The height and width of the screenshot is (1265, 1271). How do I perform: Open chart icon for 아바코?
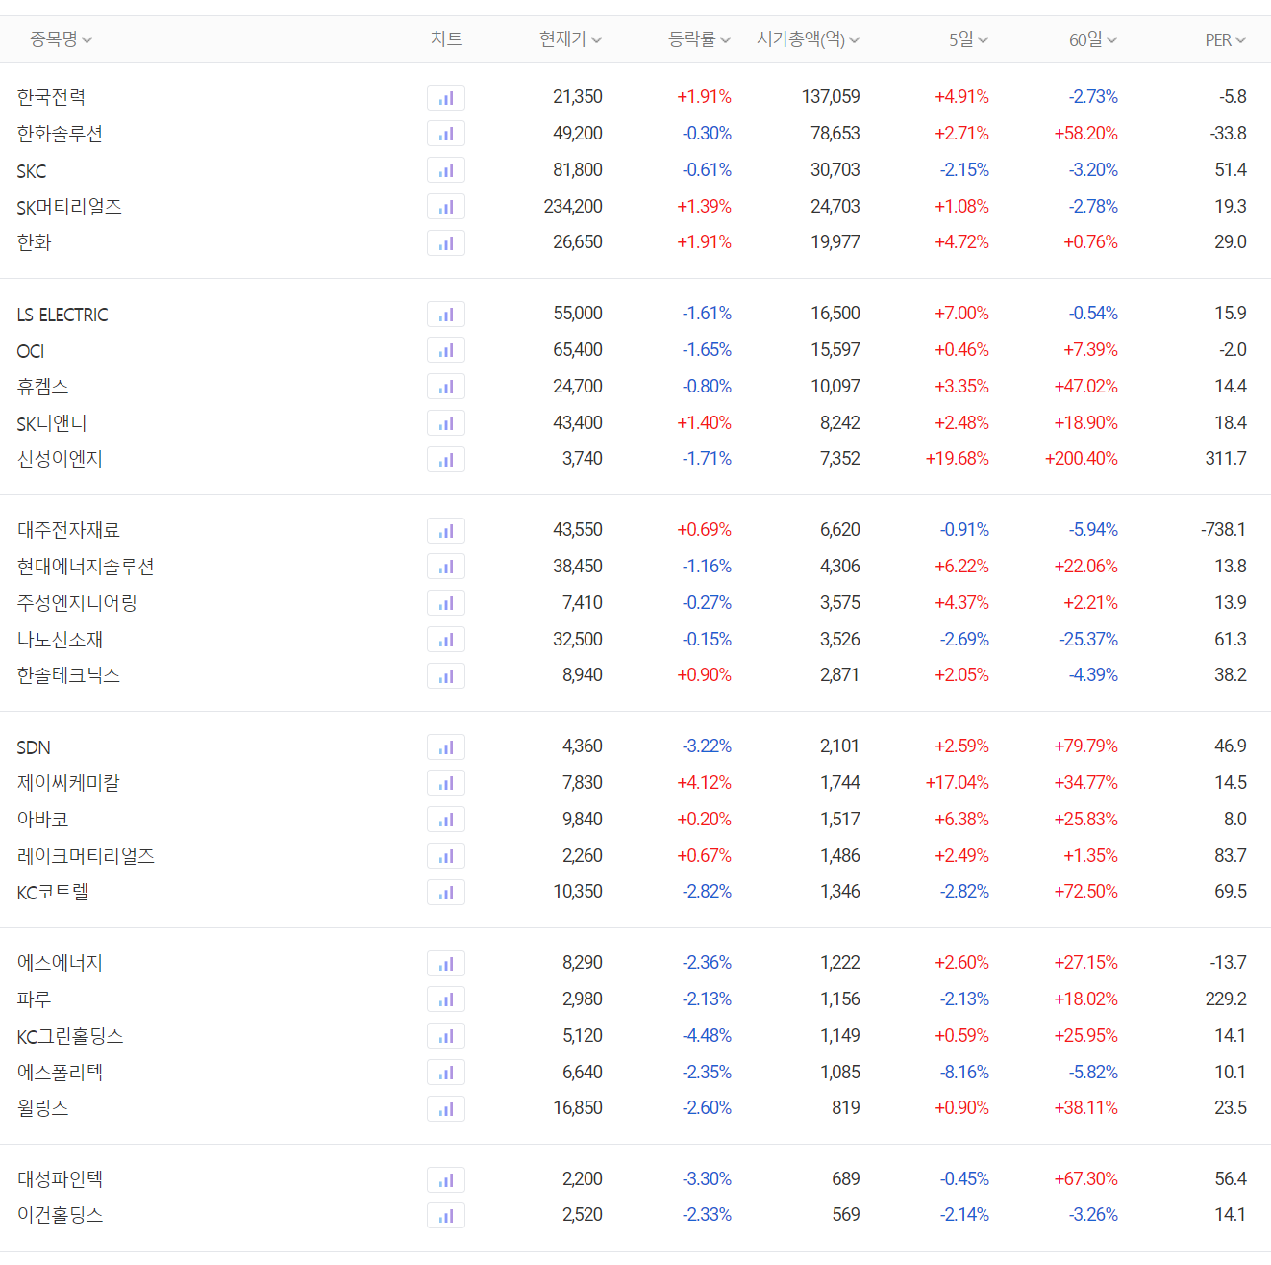click(446, 820)
